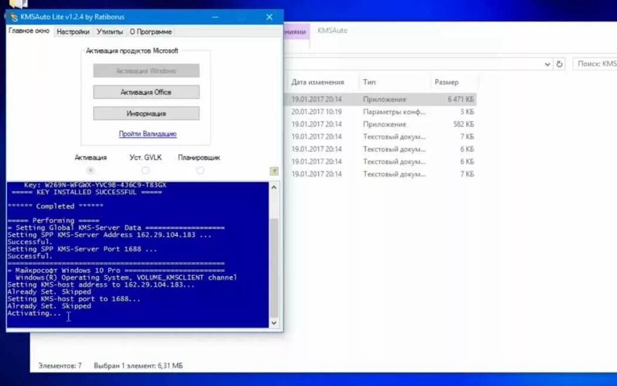617x386 pixels.
Task: Click Выбран 1 элемент: 6,31 МБ status text
Action: pyautogui.click(x=138, y=365)
